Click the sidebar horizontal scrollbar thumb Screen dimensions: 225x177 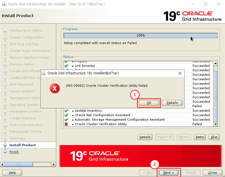coord(18,164)
